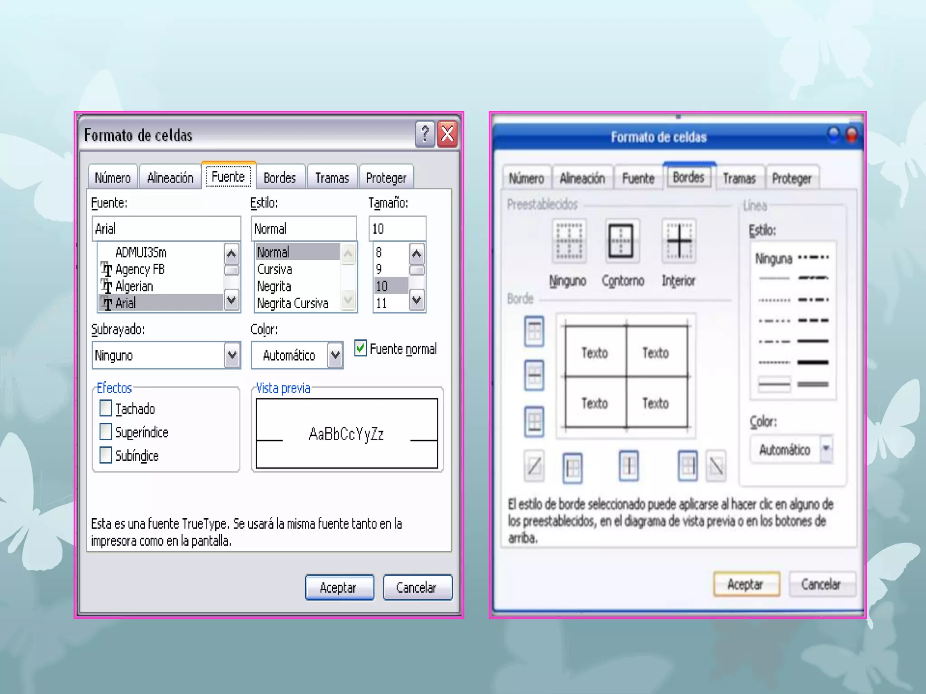Click size list scroll down arrow

(x=417, y=300)
